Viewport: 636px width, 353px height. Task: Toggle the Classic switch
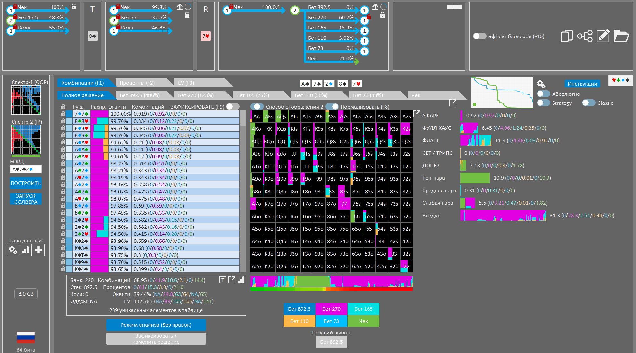click(589, 103)
